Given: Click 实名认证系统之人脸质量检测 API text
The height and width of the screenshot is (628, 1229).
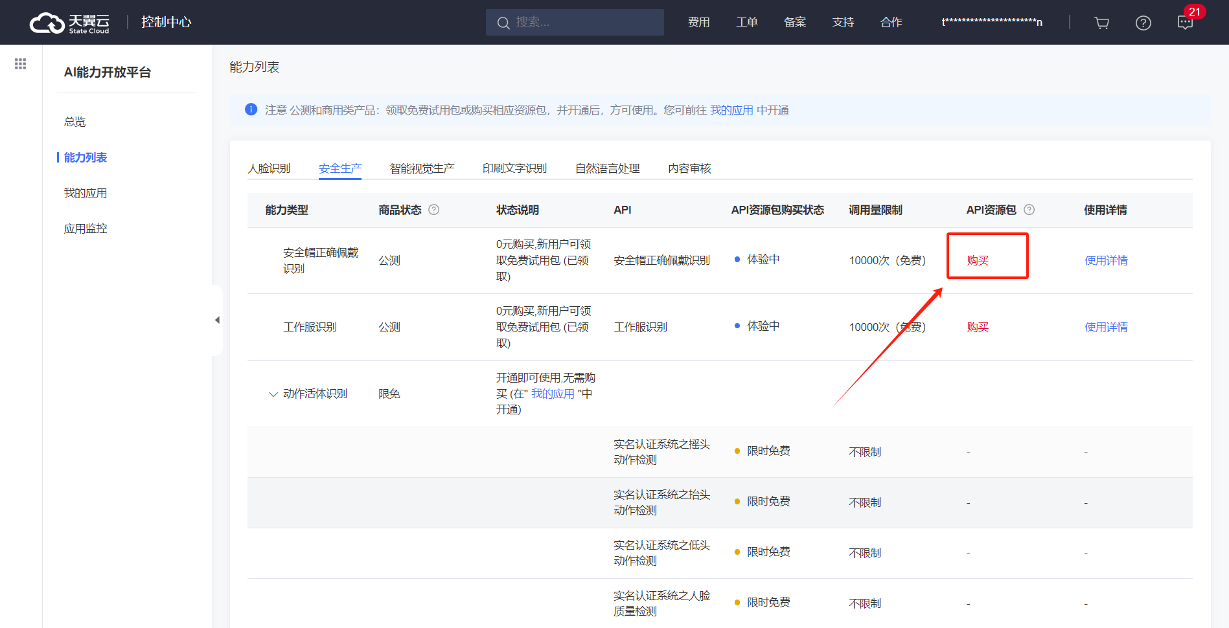Looking at the screenshot, I should click(661, 603).
